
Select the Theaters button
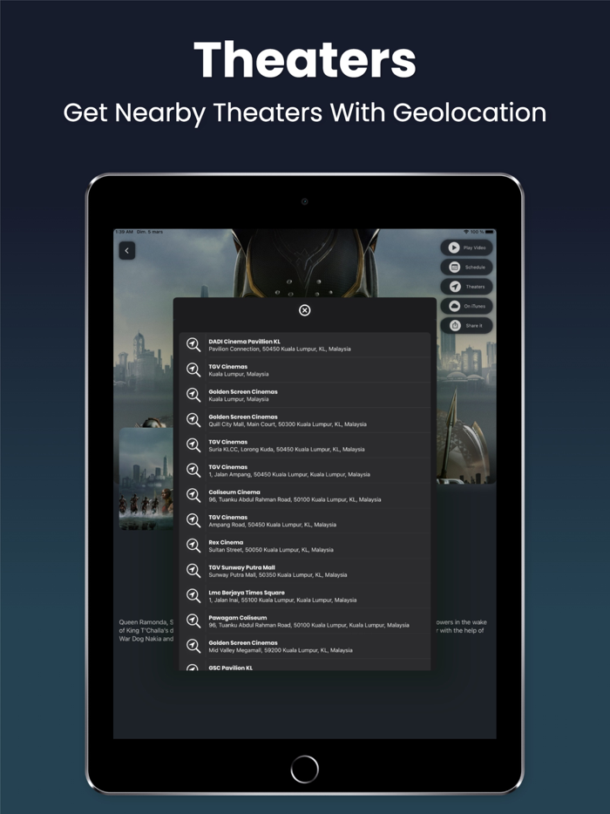pos(467,287)
